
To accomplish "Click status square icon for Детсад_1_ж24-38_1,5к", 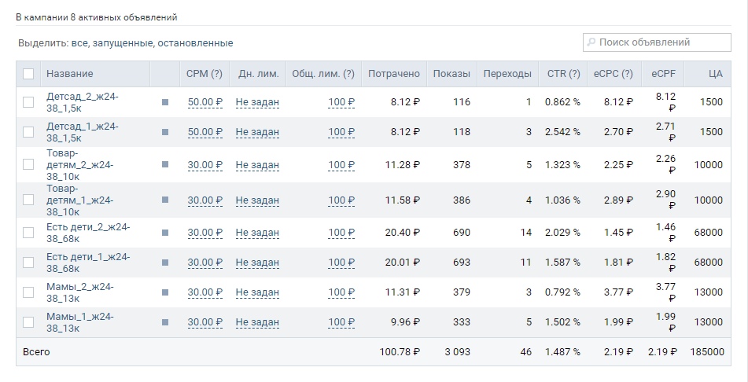I will (x=165, y=131).
